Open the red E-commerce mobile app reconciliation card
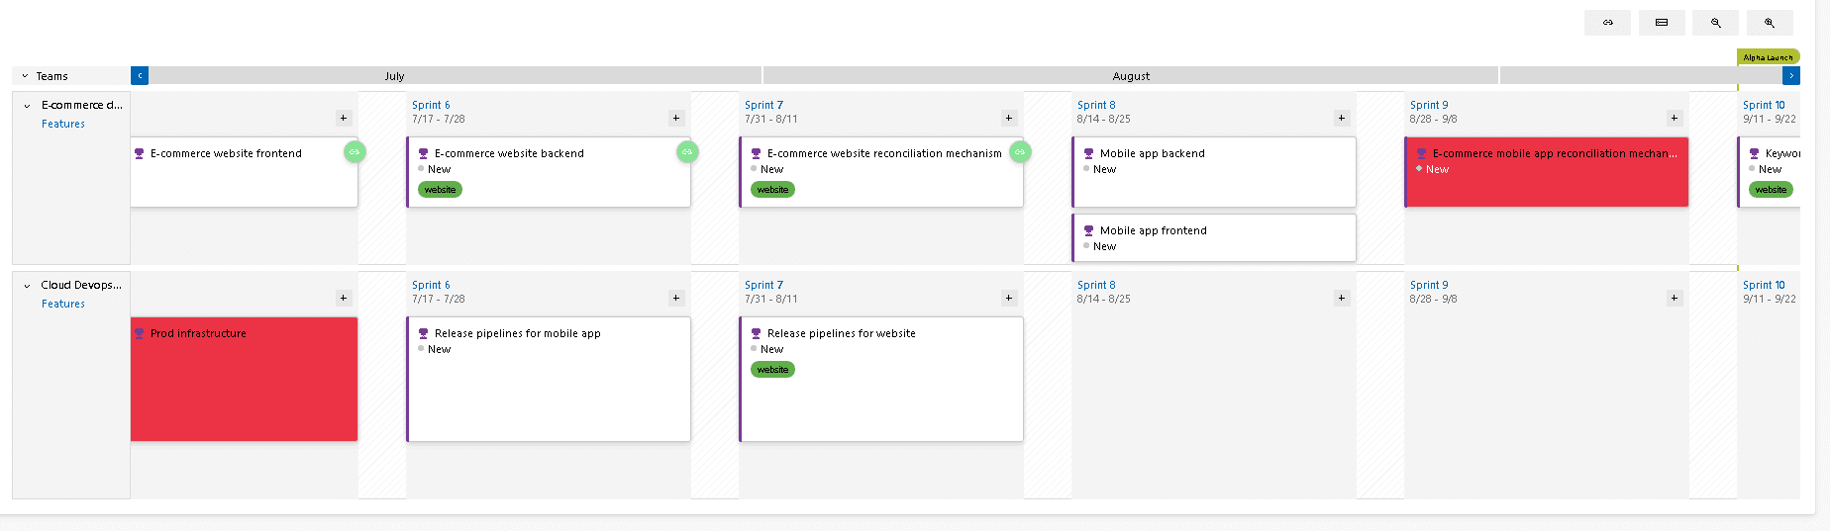The width and height of the screenshot is (1830, 531). (1546, 172)
